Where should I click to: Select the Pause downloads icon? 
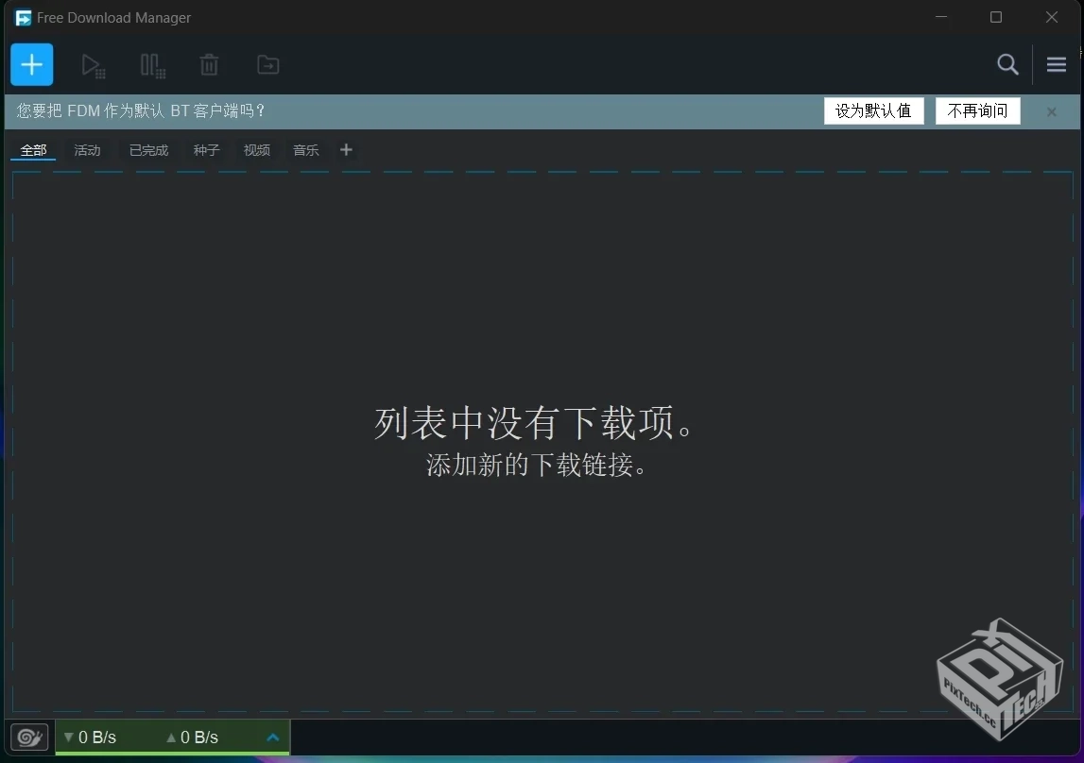tap(151, 65)
